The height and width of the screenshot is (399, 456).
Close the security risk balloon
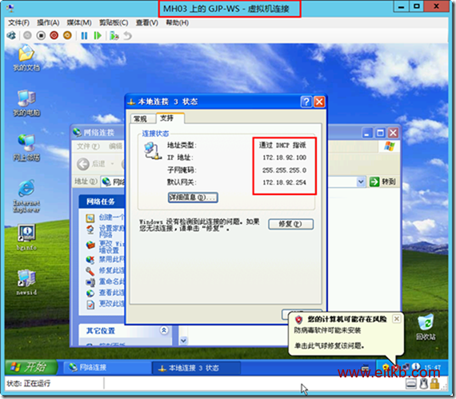point(396,319)
